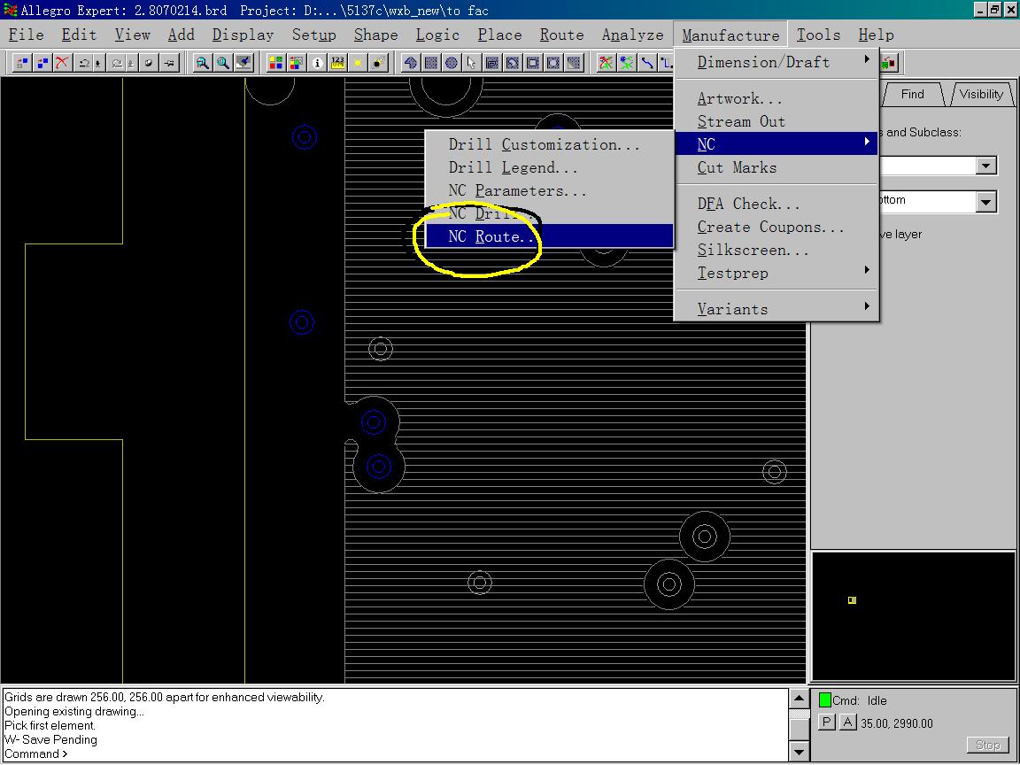
Task: Click the Add Connect route icon
Action: [x=647, y=63]
